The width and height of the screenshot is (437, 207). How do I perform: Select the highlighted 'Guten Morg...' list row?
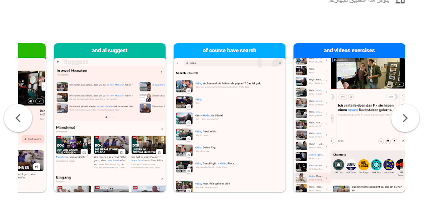(x=313, y=178)
